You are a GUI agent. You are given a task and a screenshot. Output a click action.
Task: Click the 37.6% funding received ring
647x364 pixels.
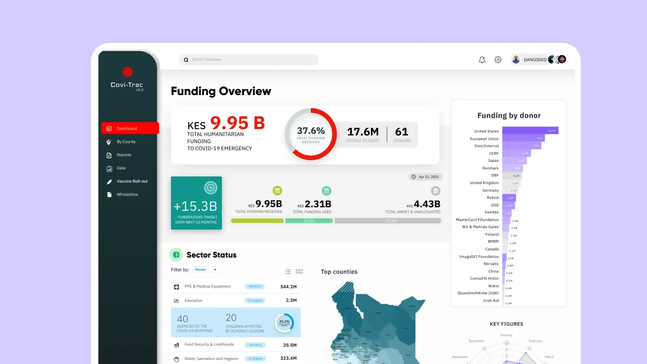(x=311, y=134)
